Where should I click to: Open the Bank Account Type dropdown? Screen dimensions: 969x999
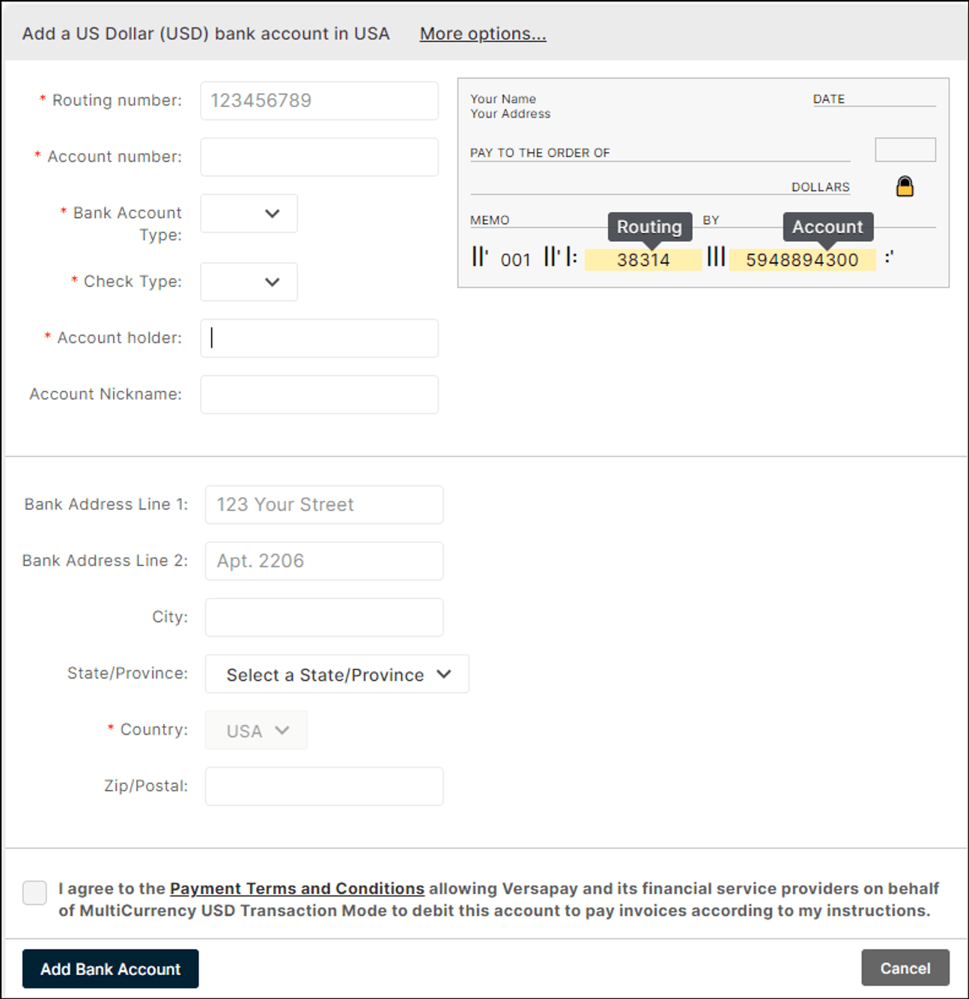point(249,213)
